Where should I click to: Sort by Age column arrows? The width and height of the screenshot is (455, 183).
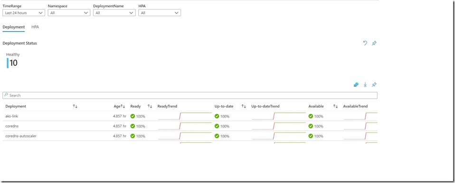[x=123, y=106]
